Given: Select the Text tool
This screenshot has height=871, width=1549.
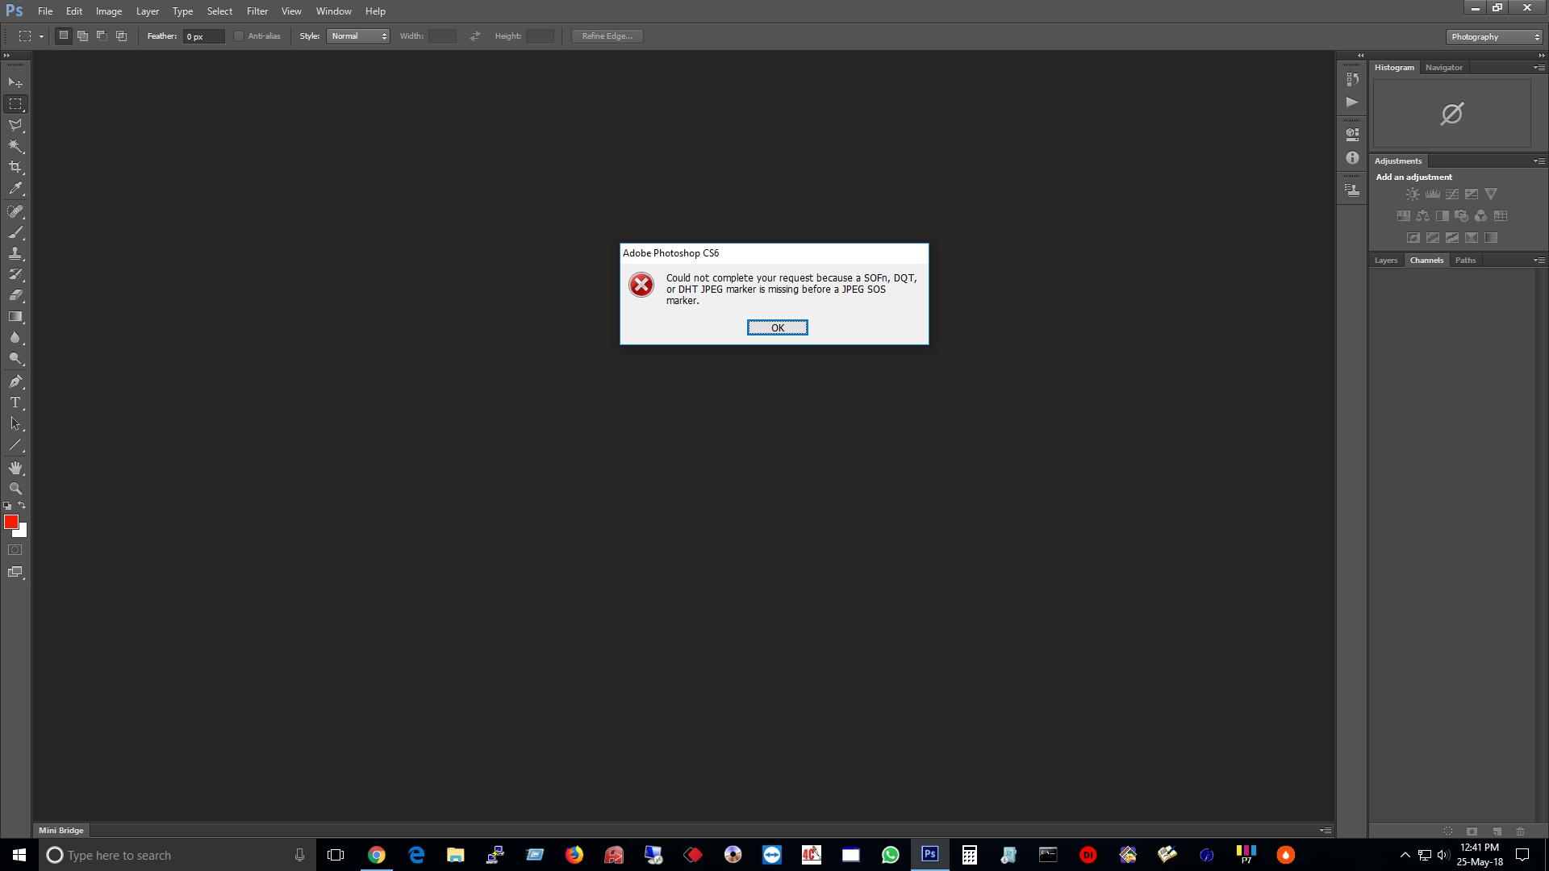Looking at the screenshot, I should 16,403.
